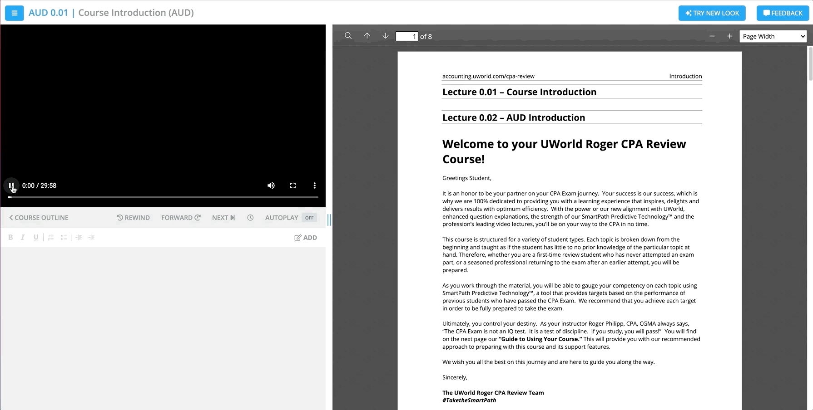
Task: Click the video timestamp 0:00 / 29:58
Action: tap(39, 185)
